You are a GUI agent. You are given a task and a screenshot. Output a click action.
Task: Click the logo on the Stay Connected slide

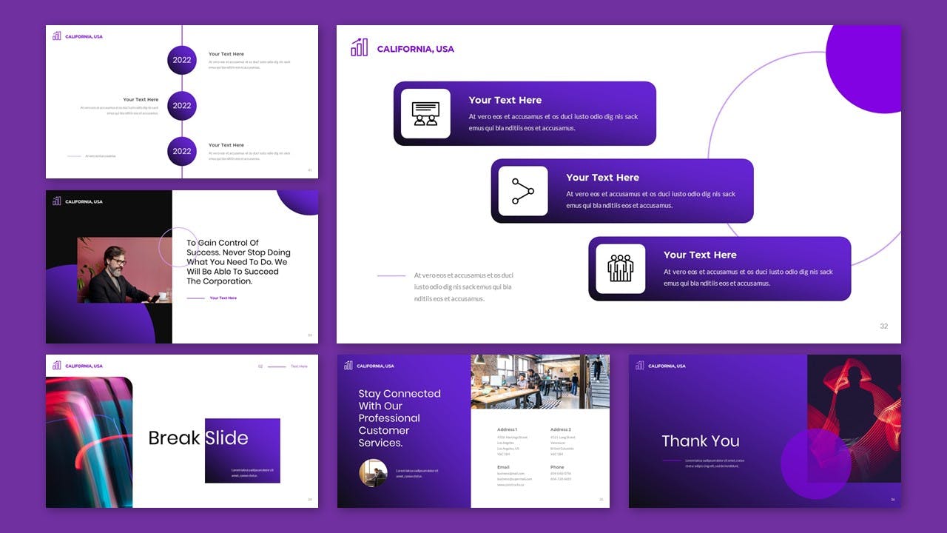tap(348, 366)
